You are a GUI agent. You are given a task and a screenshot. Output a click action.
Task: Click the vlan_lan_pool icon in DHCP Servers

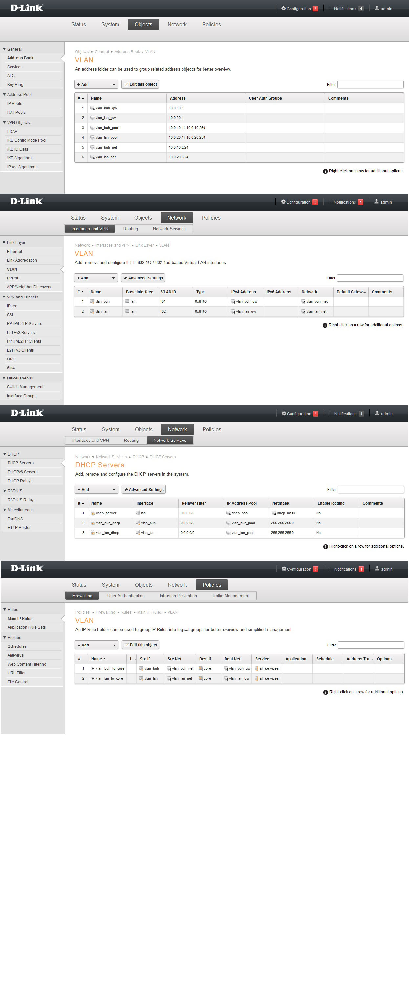[228, 533]
